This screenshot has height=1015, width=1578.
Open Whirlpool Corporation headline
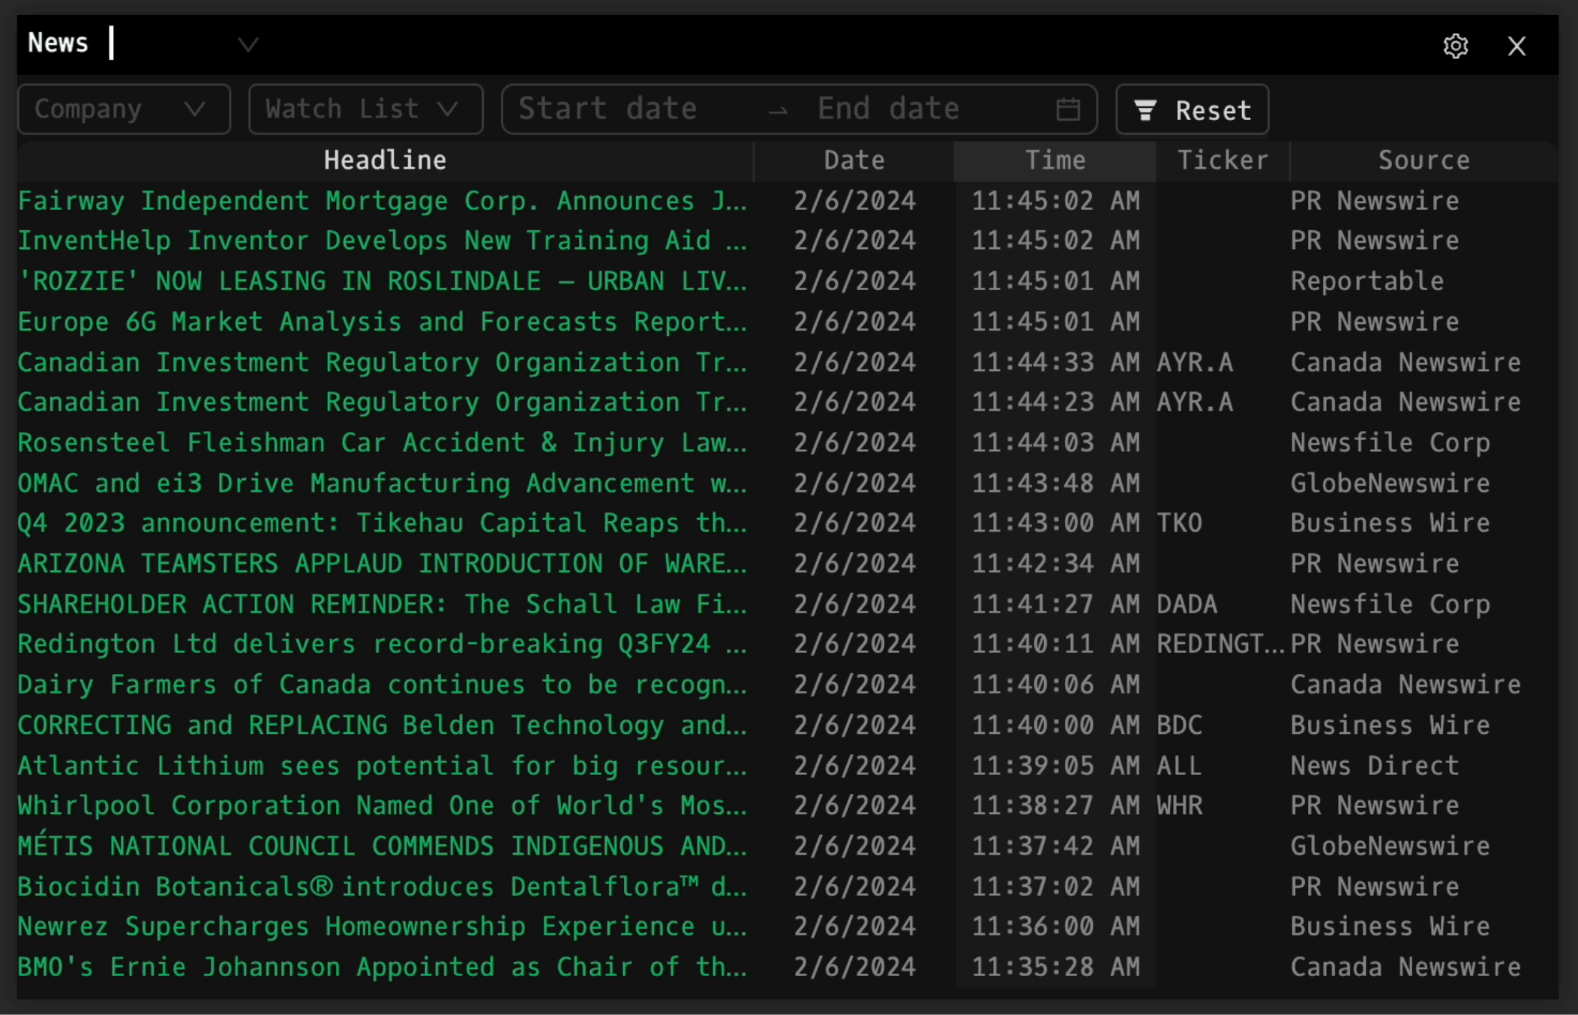coord(382,806)
